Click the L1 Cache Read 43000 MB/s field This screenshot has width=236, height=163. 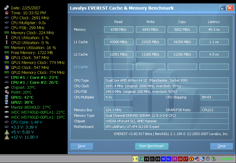(x=118, y=42)
